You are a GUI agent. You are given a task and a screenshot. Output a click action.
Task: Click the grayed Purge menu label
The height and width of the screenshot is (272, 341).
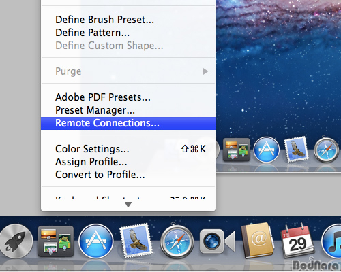(x=68, y=71)
